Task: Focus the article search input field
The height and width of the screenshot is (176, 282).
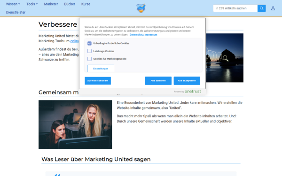Action: (235, 8)
